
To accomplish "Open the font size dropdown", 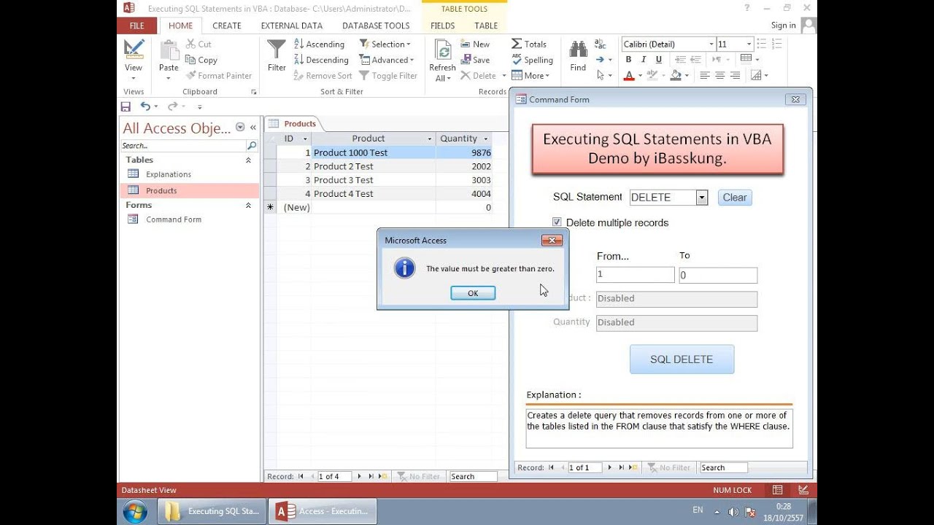I will pyautogui.click(x=749, y=44).
